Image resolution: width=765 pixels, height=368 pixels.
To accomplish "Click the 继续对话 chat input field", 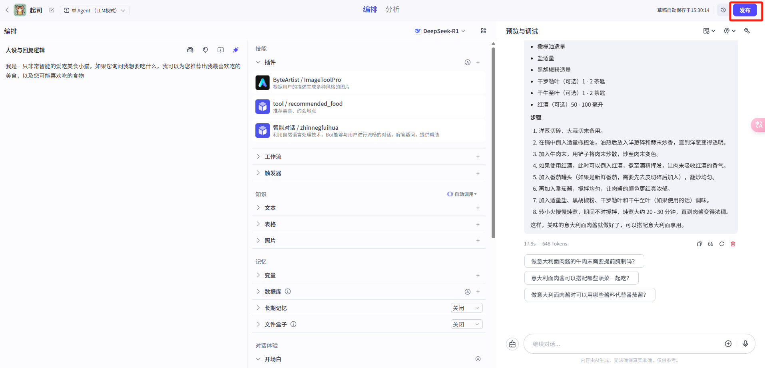I will click(624, 344).
